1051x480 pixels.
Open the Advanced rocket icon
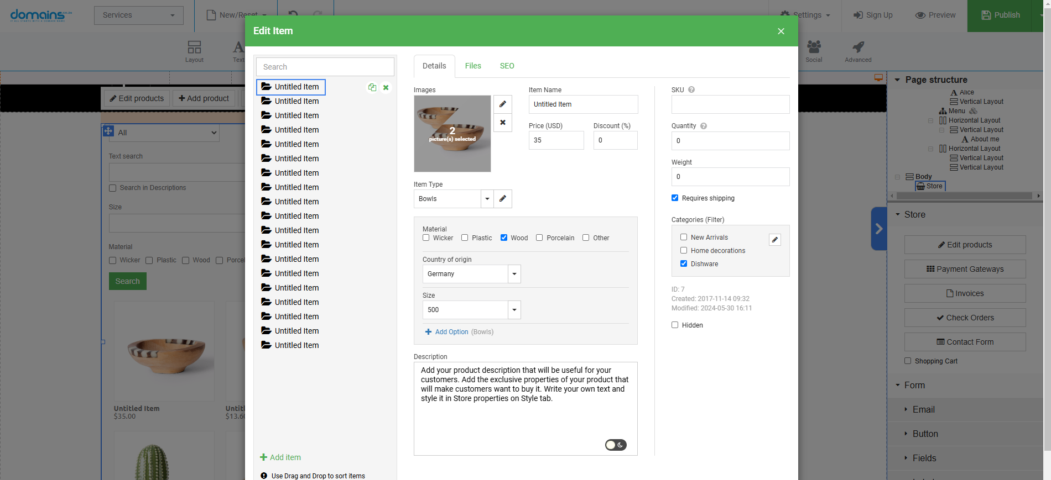(858, 51)
